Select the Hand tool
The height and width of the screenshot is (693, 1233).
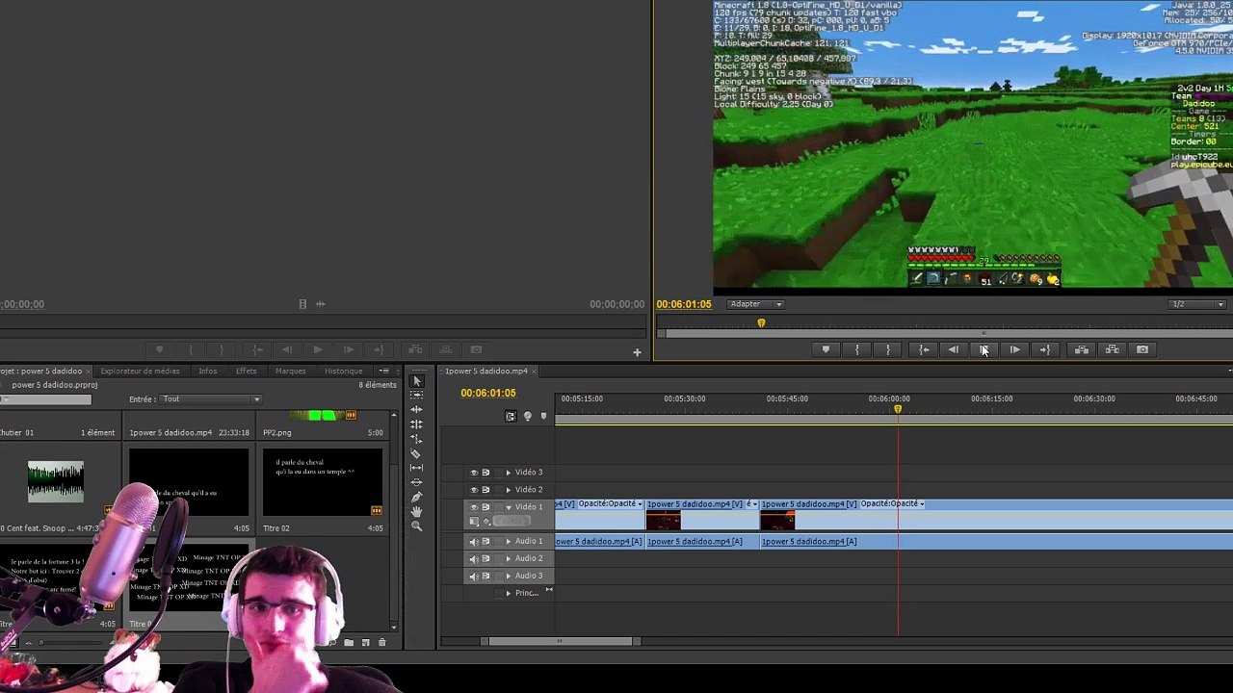(417, 511)
